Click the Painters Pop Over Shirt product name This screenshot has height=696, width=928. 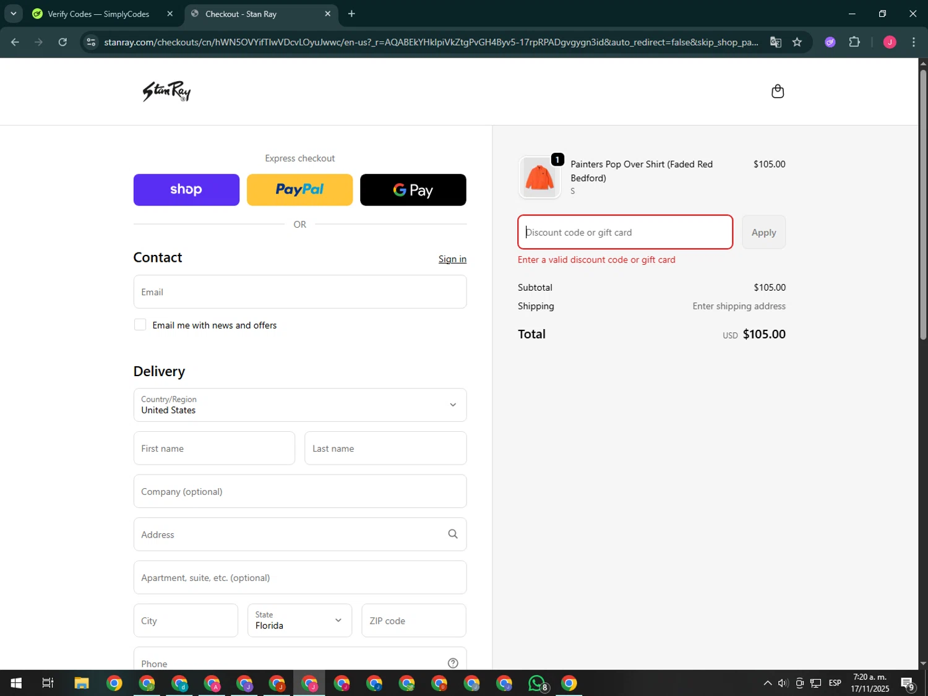click(642, 171)
